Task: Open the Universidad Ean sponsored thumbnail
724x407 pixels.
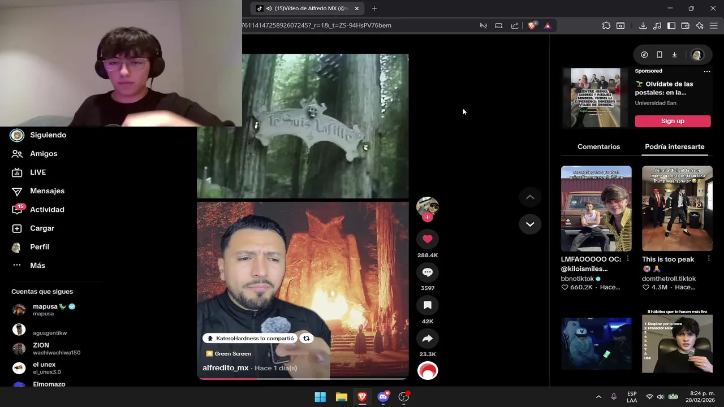Action: (596, 98)
